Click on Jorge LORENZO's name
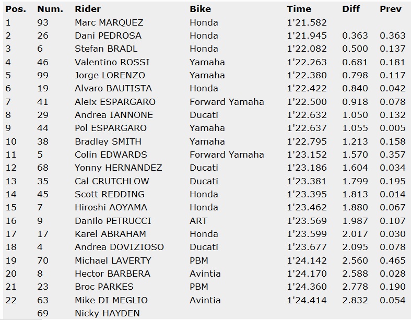This screenshot has height=320, width=411. pos(110,75)
